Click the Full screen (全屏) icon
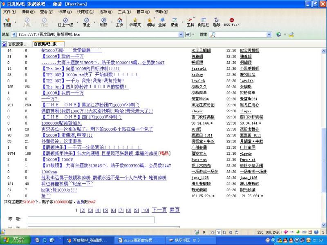The image size is (327, 245). click(x=162, y=20)
